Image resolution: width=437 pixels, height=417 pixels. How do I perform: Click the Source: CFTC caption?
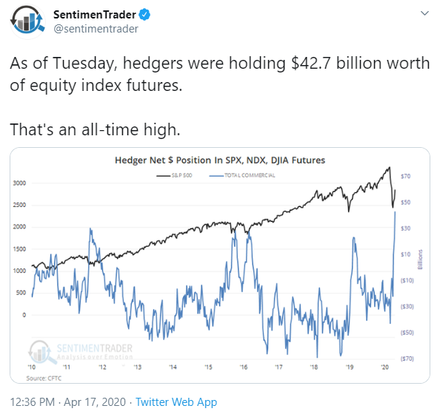(44, 378)
